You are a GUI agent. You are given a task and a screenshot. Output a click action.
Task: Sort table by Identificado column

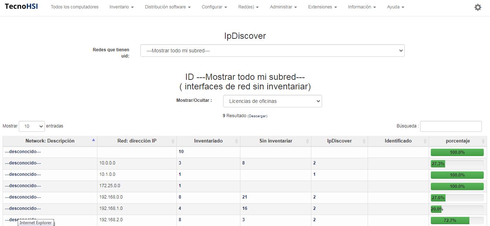[x=398, y=141]
